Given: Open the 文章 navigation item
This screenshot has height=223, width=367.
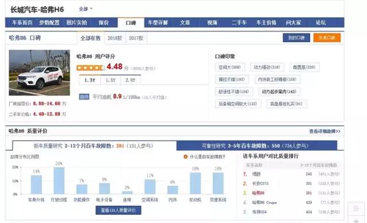Looking at the screenshot, I should 185,22.
